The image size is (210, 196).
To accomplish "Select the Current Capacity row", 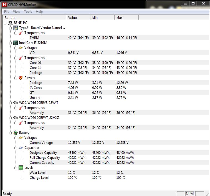I will [x=119, y=163].
